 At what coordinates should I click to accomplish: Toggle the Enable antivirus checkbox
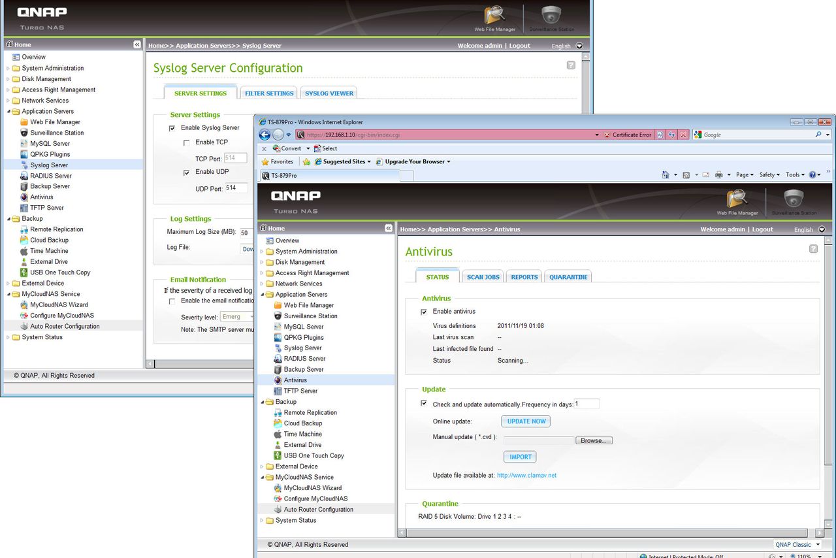[x=424, y=312]
